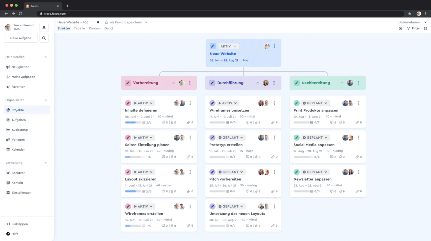This screenshot has width=431, height=241.
Task: Open the Kalender from the sidebar
Action: pyautogui.click(x=18, y=149)
